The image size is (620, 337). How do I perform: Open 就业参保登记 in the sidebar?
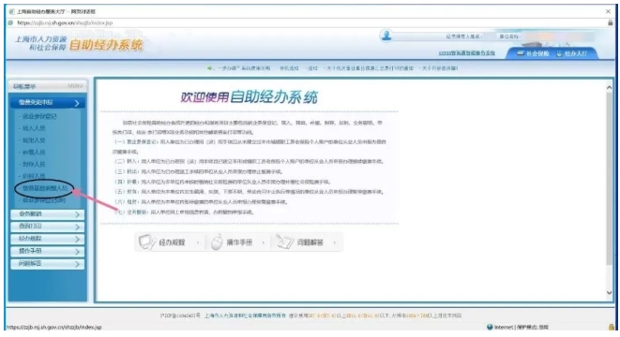[39, 116]
